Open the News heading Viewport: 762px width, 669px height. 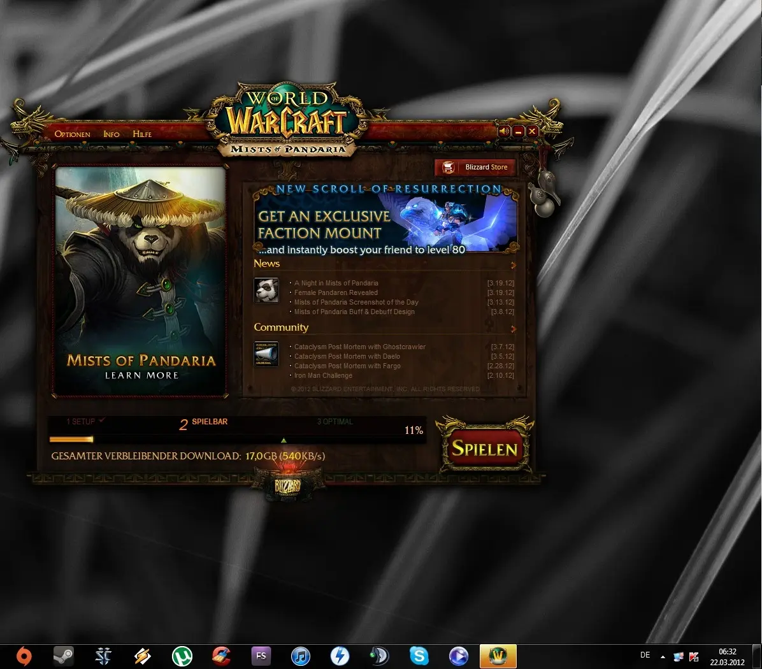[267, 263]
